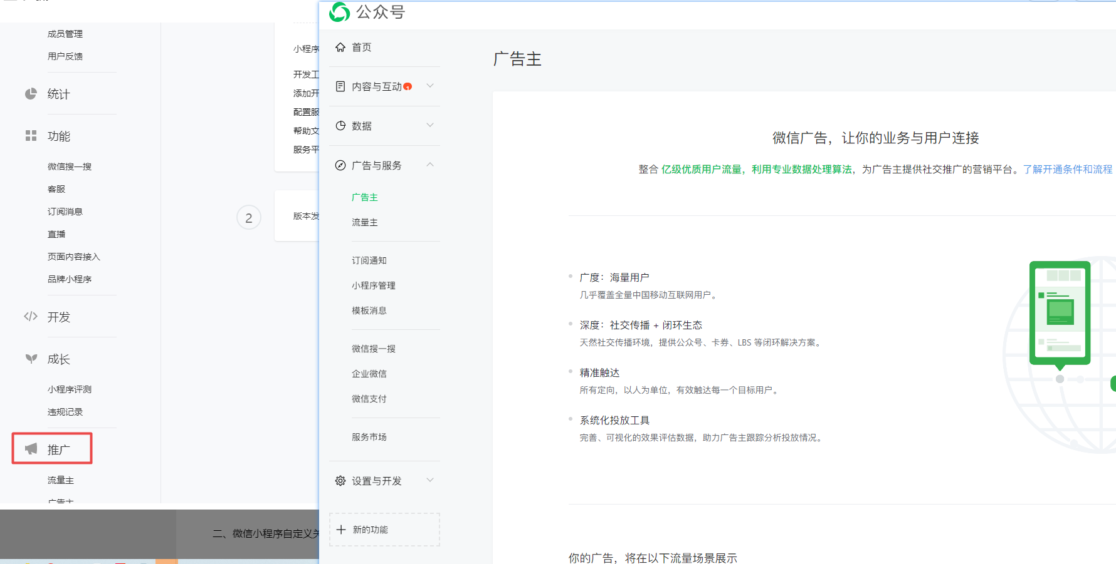Expand the 数据 menu chevron
The width and height of the screenshot is (1116, 564).
[430, 125]
